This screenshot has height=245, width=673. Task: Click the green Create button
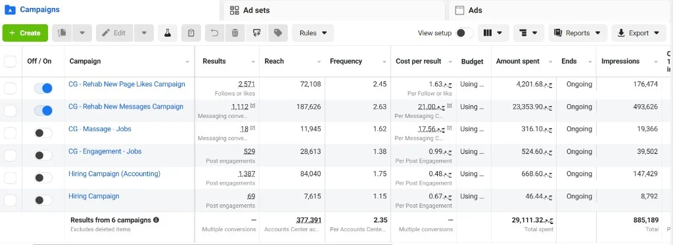pyautogui.click(x=25, y=33)
